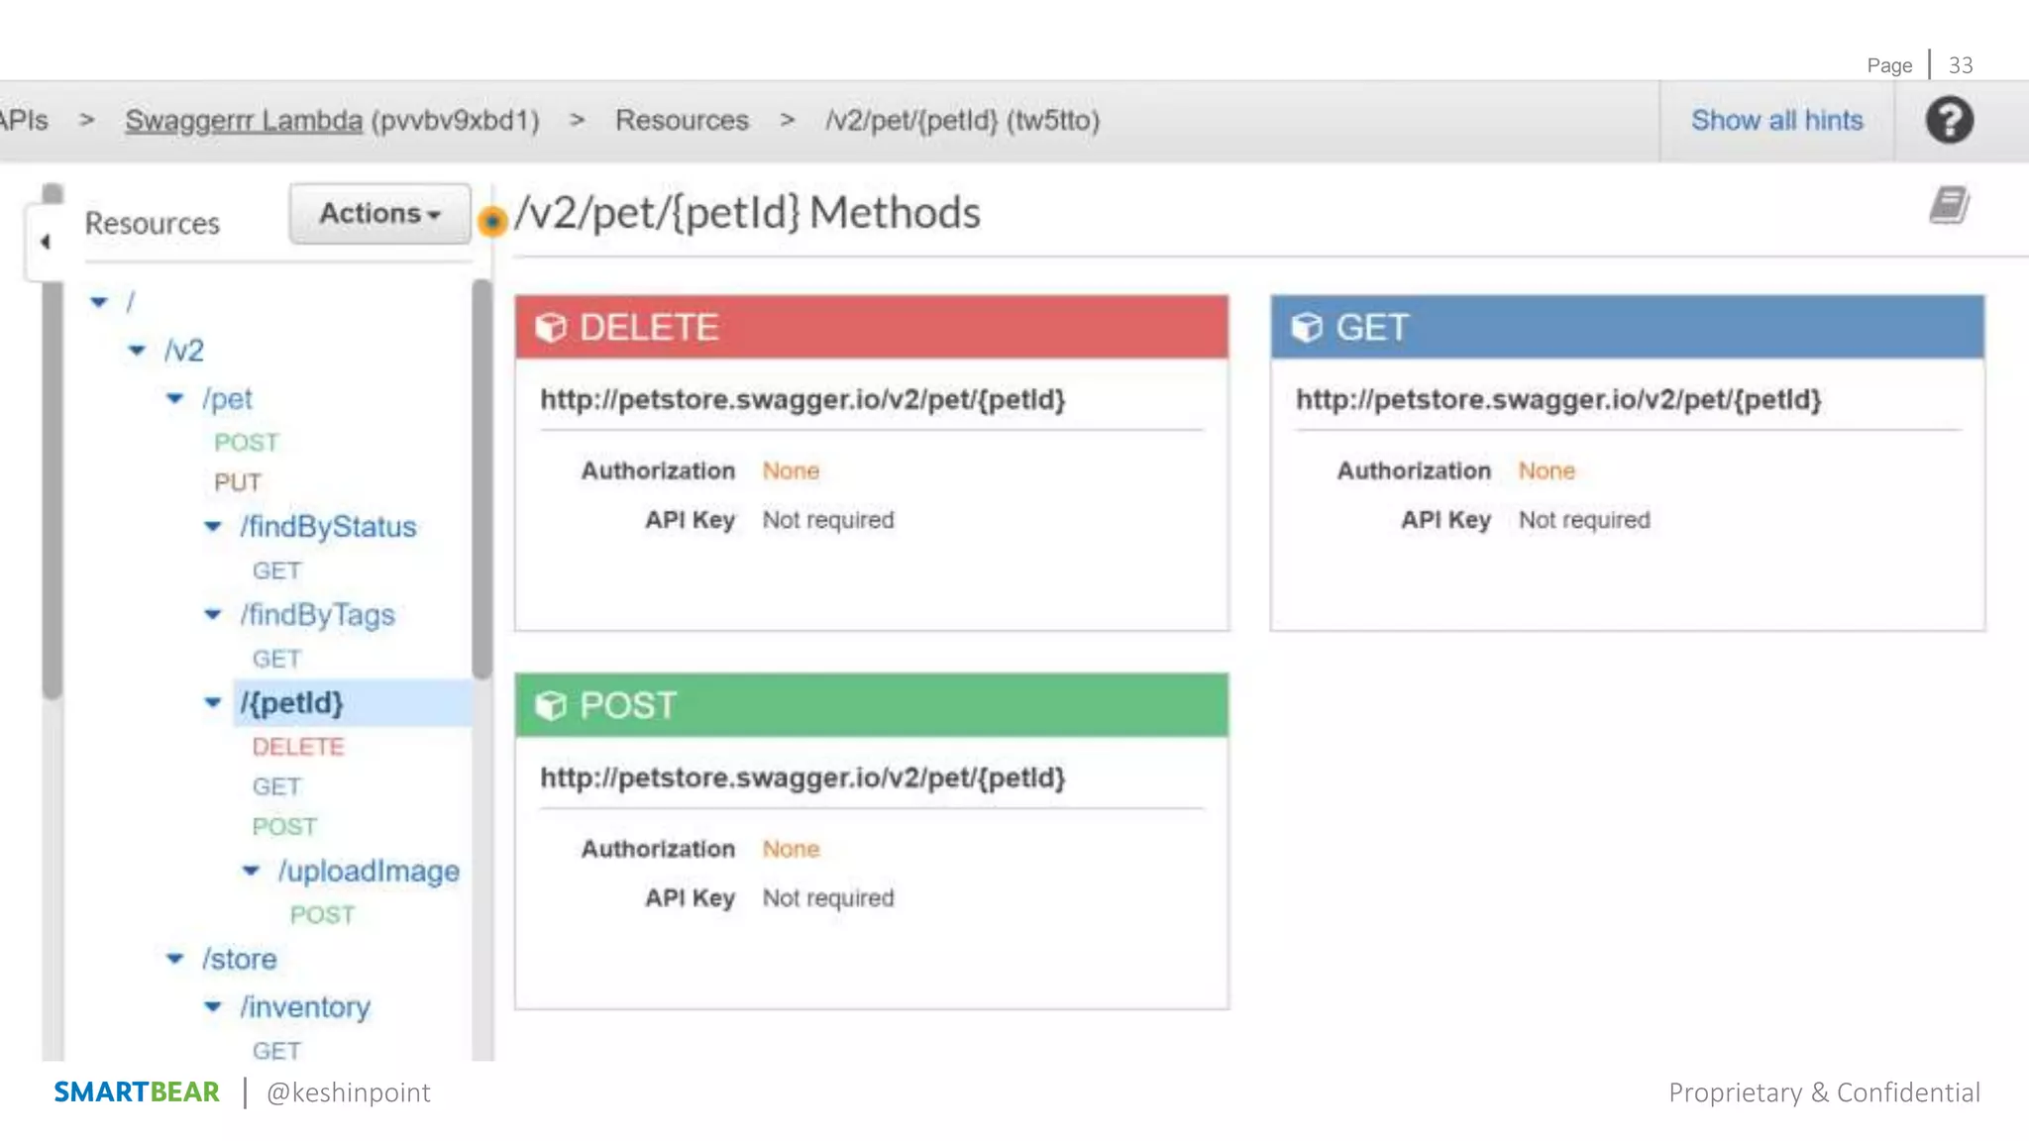Open the /inventory resource
Image resolution: width=2029 pixels, height=1141 pixels.
pos(304,1006)
